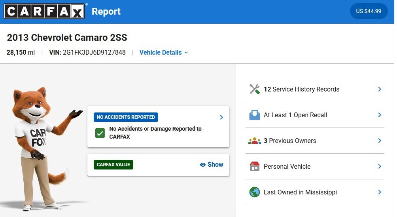The image size is (397, 217).
Task: Click the VIN number 2G1FK3DJ6D9127848
Action: [94, 53]
